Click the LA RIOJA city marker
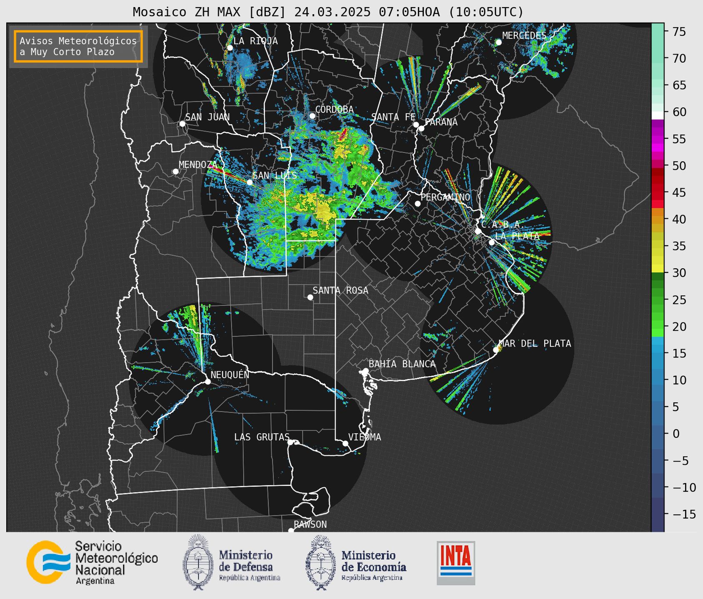Viewport: 703px width, 599px height. tap(230, 48)
